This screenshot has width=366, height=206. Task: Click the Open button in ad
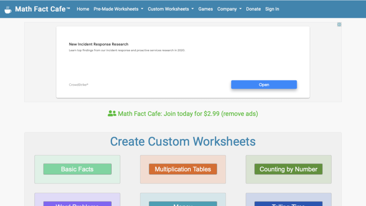point(264,85)
